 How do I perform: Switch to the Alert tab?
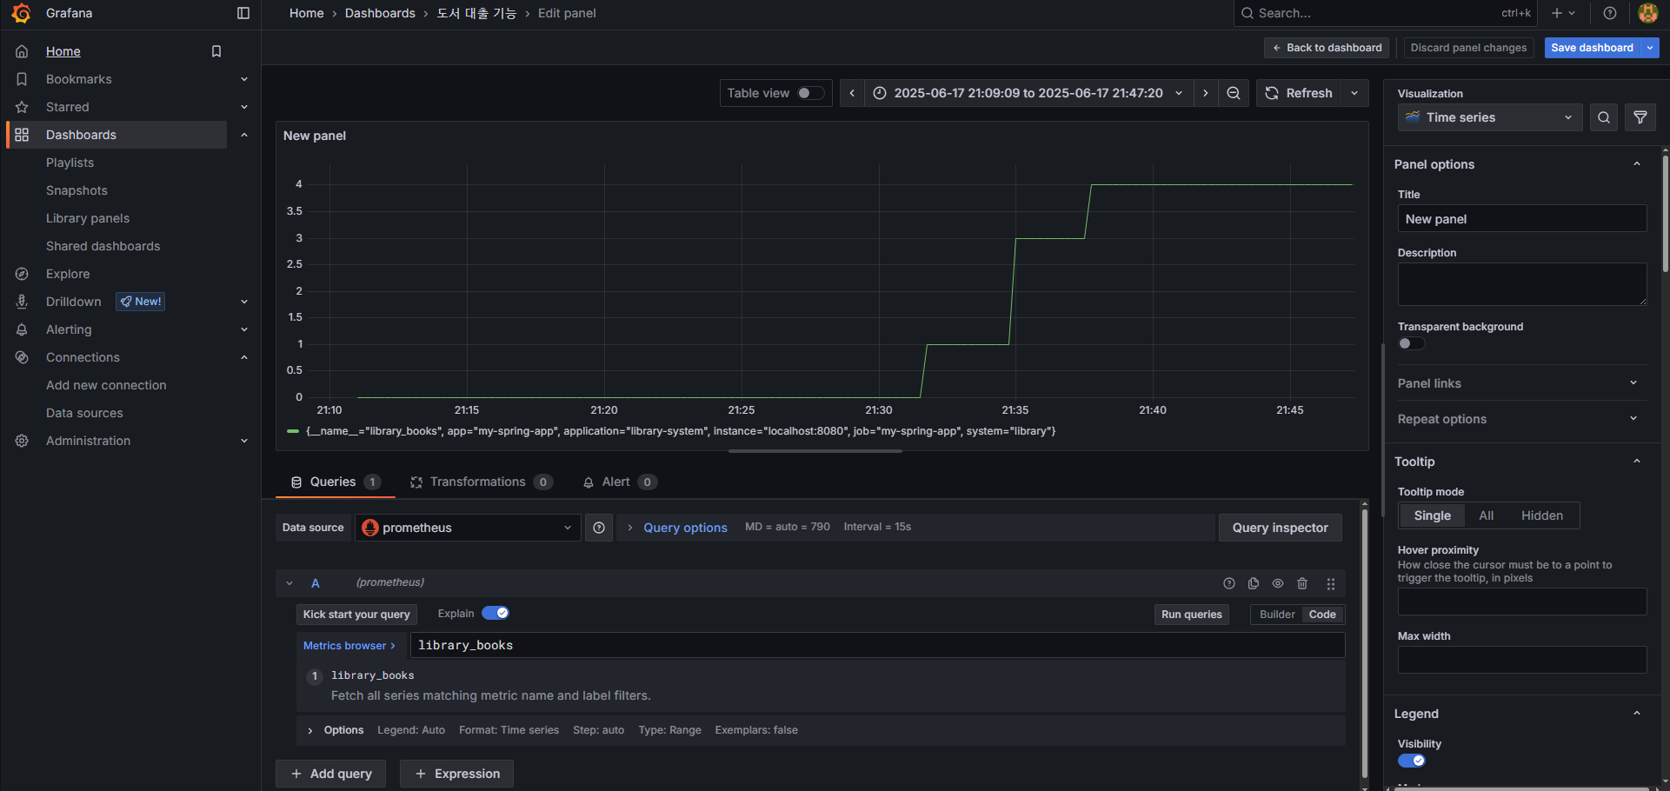click(619, 482)
